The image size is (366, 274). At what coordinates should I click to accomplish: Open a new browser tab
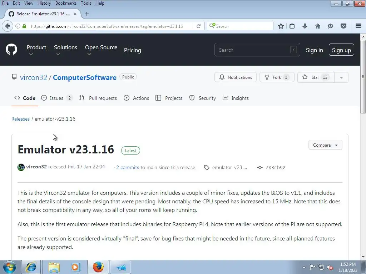coord(87,14)
